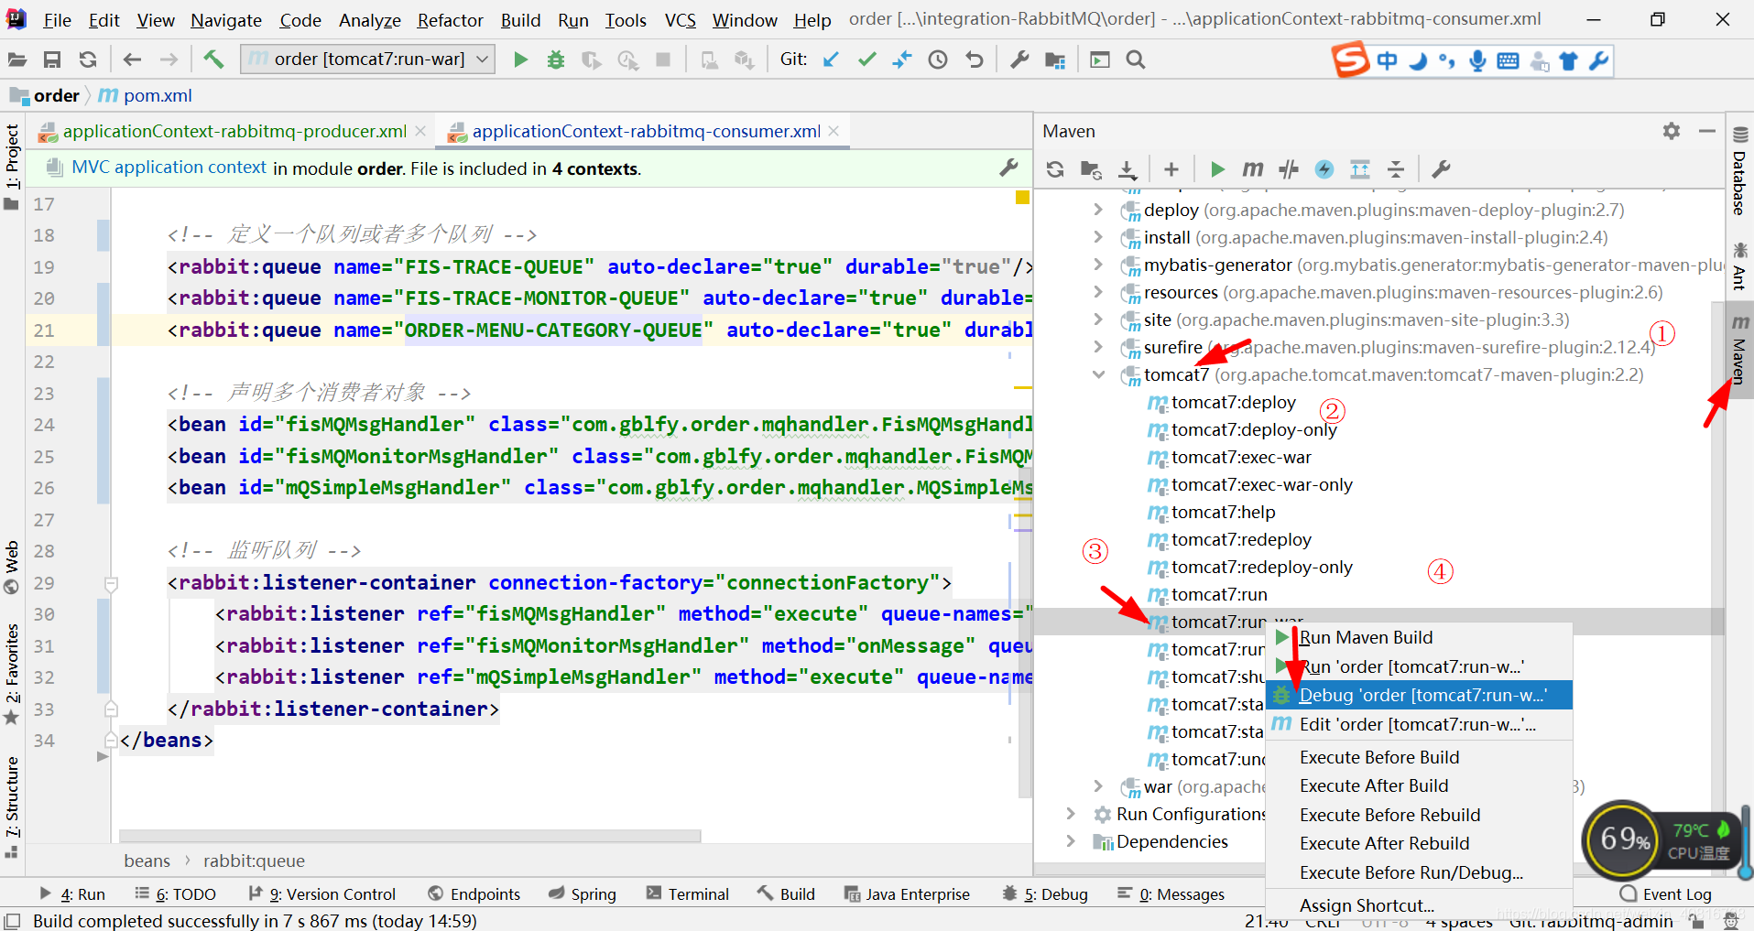Screen dimensions: 1754x931
Task: Select tomcat7:deploy goal in tree
Action: 1233,402
